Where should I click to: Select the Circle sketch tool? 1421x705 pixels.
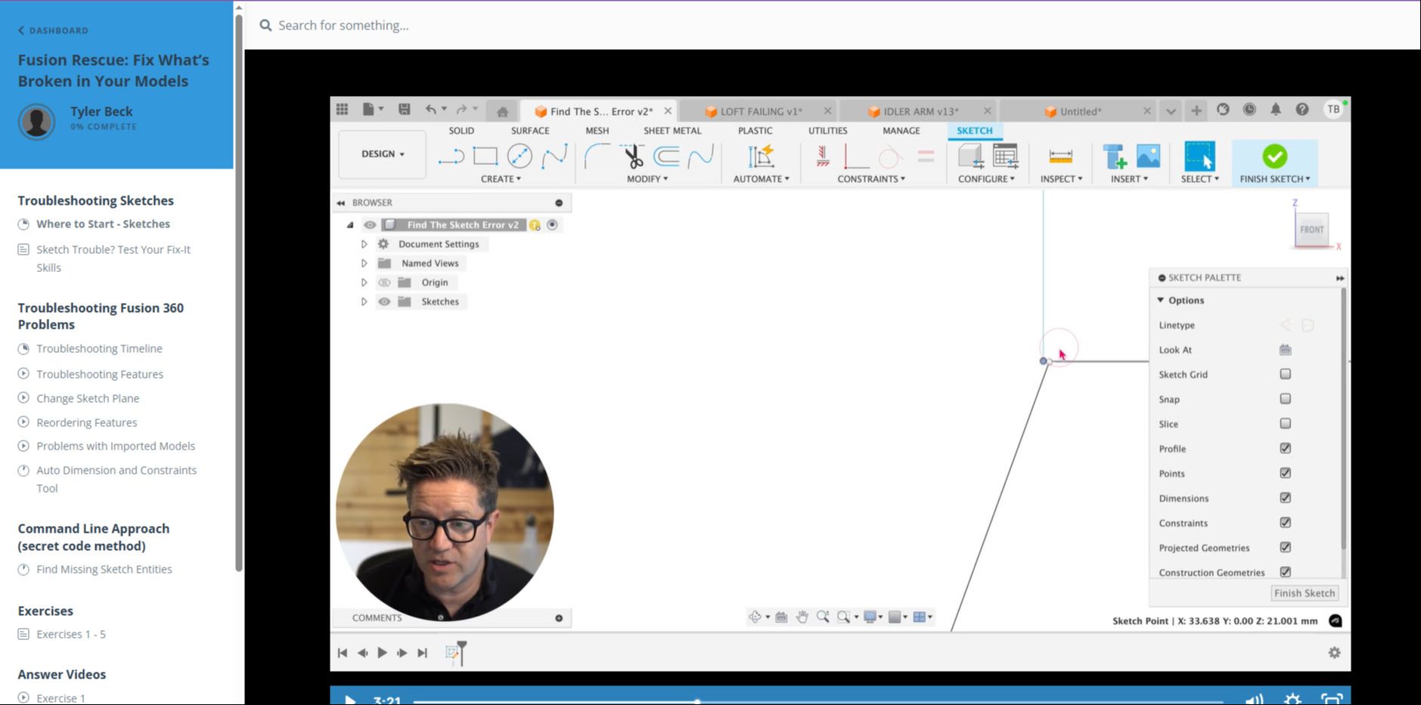pyautogui.click(x=520, y=156)
